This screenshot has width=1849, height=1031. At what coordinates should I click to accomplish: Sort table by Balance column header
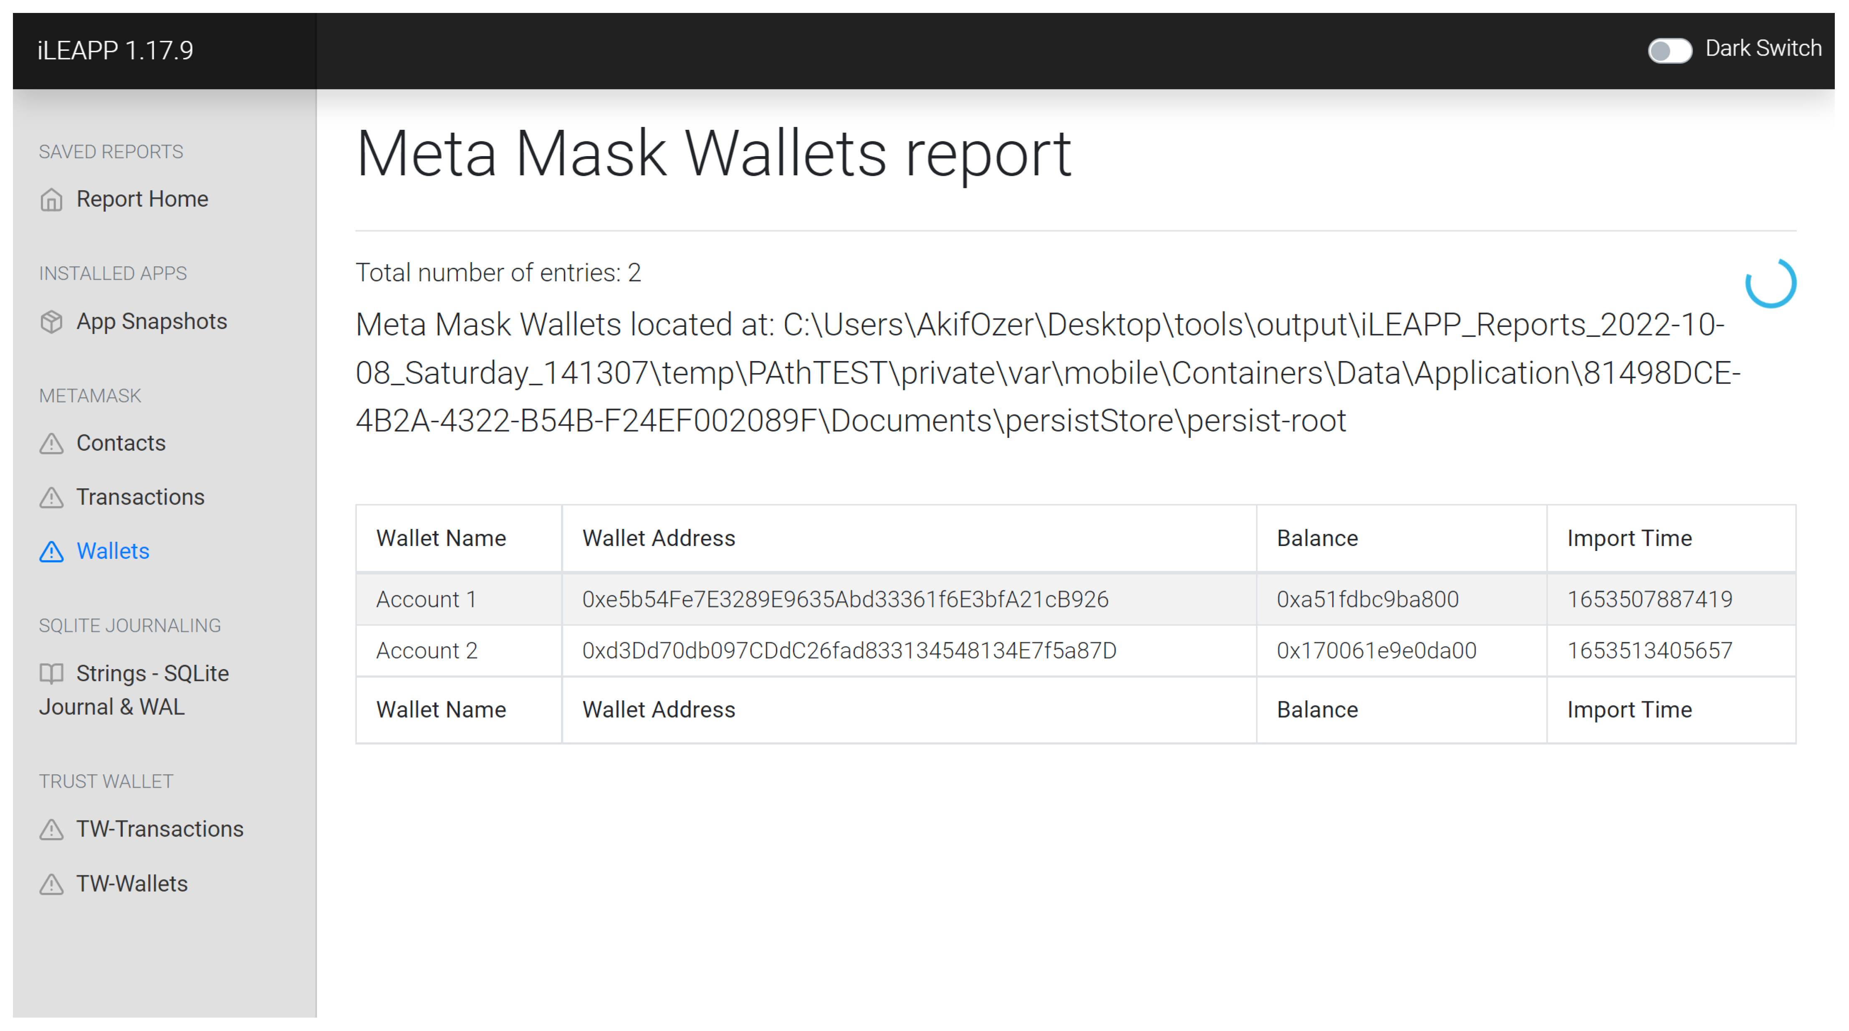click(1316, 538)
